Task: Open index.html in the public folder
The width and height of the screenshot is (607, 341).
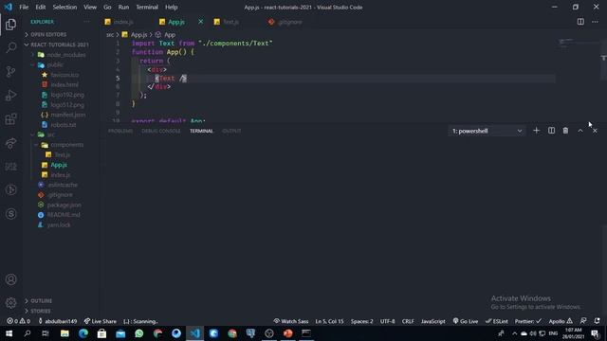Action: coord(64,84)
